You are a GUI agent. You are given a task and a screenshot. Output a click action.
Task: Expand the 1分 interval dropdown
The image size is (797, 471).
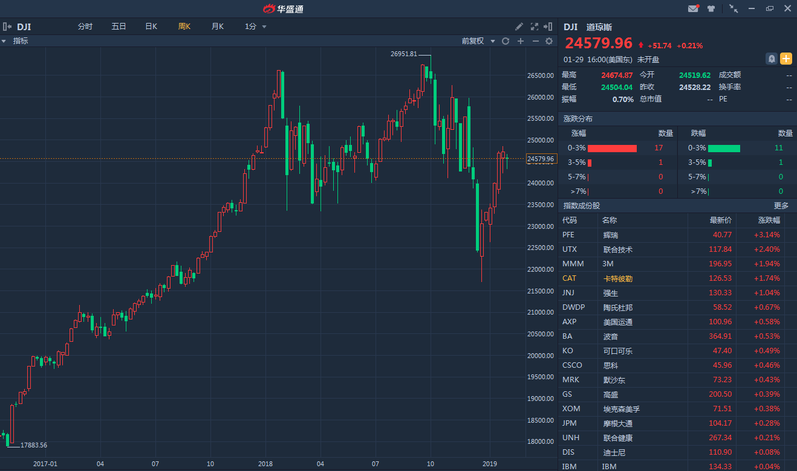256,27
